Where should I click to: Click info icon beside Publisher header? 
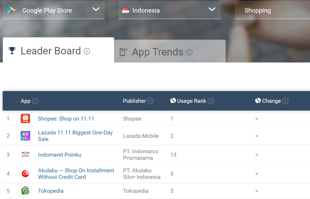(x=150, y=101)
